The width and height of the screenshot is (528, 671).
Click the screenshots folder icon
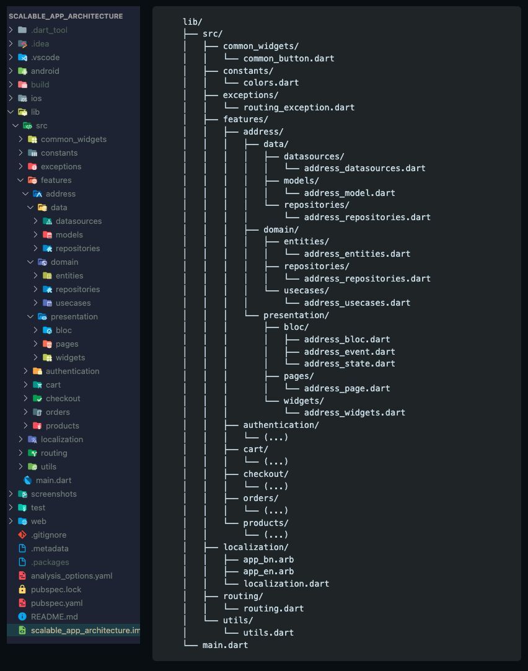(x=22, y=494)
